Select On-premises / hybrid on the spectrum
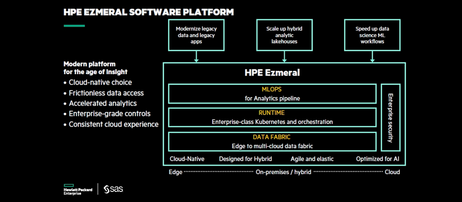 [x=283, y=172]
